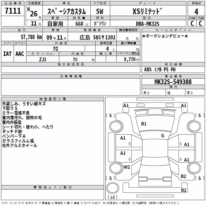The height and width of the screenshot is (206, 206).
Task: Select chassis number MK32S-549388
Action: click(x=173, y=82)
